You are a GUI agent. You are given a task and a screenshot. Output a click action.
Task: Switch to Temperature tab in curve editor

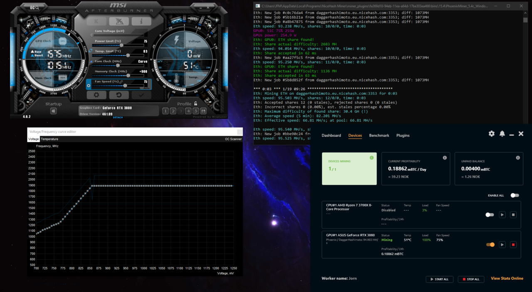(49, 139)
